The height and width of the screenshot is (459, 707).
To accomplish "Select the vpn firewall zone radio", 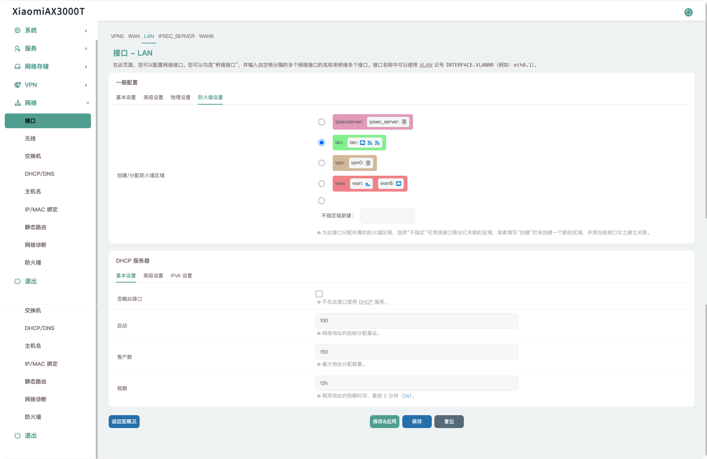I will (x=322, y=163).
